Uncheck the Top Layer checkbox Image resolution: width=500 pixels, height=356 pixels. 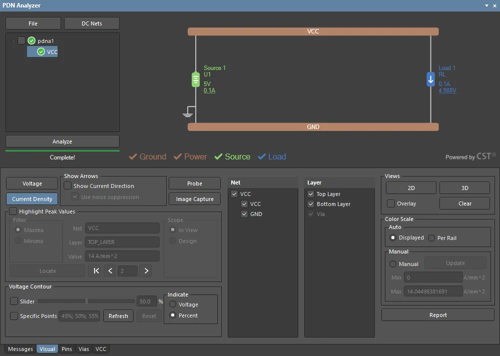[x=311, y=194]
